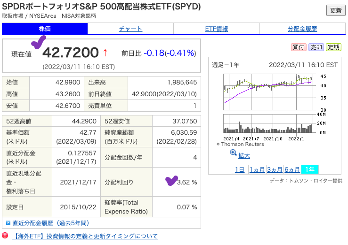Click the 出来高 value 1,985,645
Image resolution: width=348 pixels, height=245 pixels.
coord(182,82)
